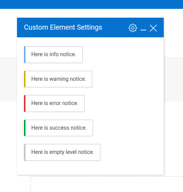This screenshot has width=183, height=192.
Task: Open the gear settings icon in panel header
Action: (x=133, y=28)
